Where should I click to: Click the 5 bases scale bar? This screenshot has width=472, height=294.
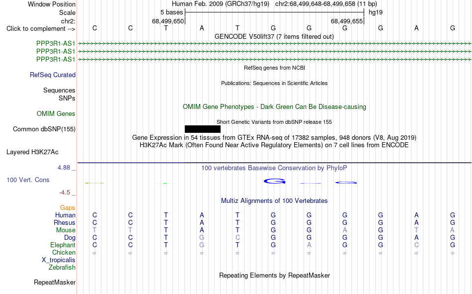point(275,12)
